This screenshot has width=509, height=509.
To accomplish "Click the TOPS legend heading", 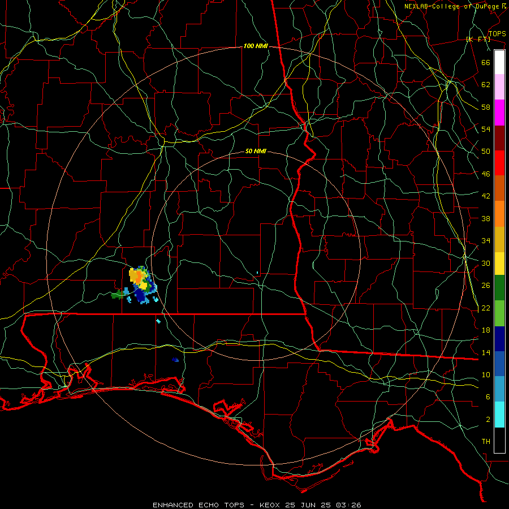I will tap(497, 34).
